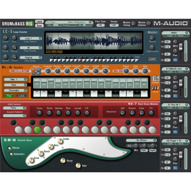Click the Loop Creator Filter knob
191x191 pixels.
14,57
